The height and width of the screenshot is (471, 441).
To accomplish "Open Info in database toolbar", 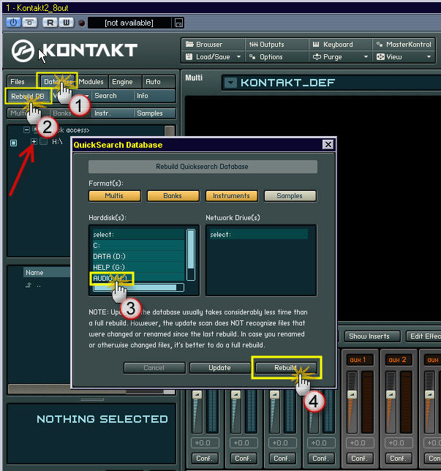I will tap(154, 96).
